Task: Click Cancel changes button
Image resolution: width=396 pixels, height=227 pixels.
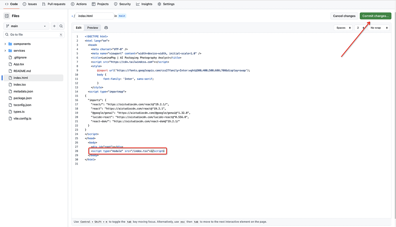Action: click(344, 16)
